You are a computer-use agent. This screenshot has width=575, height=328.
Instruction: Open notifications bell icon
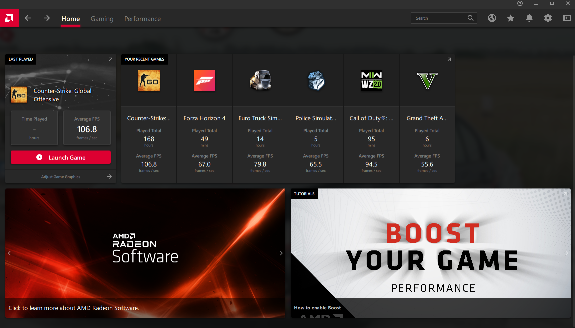click(x=529, y=18)
